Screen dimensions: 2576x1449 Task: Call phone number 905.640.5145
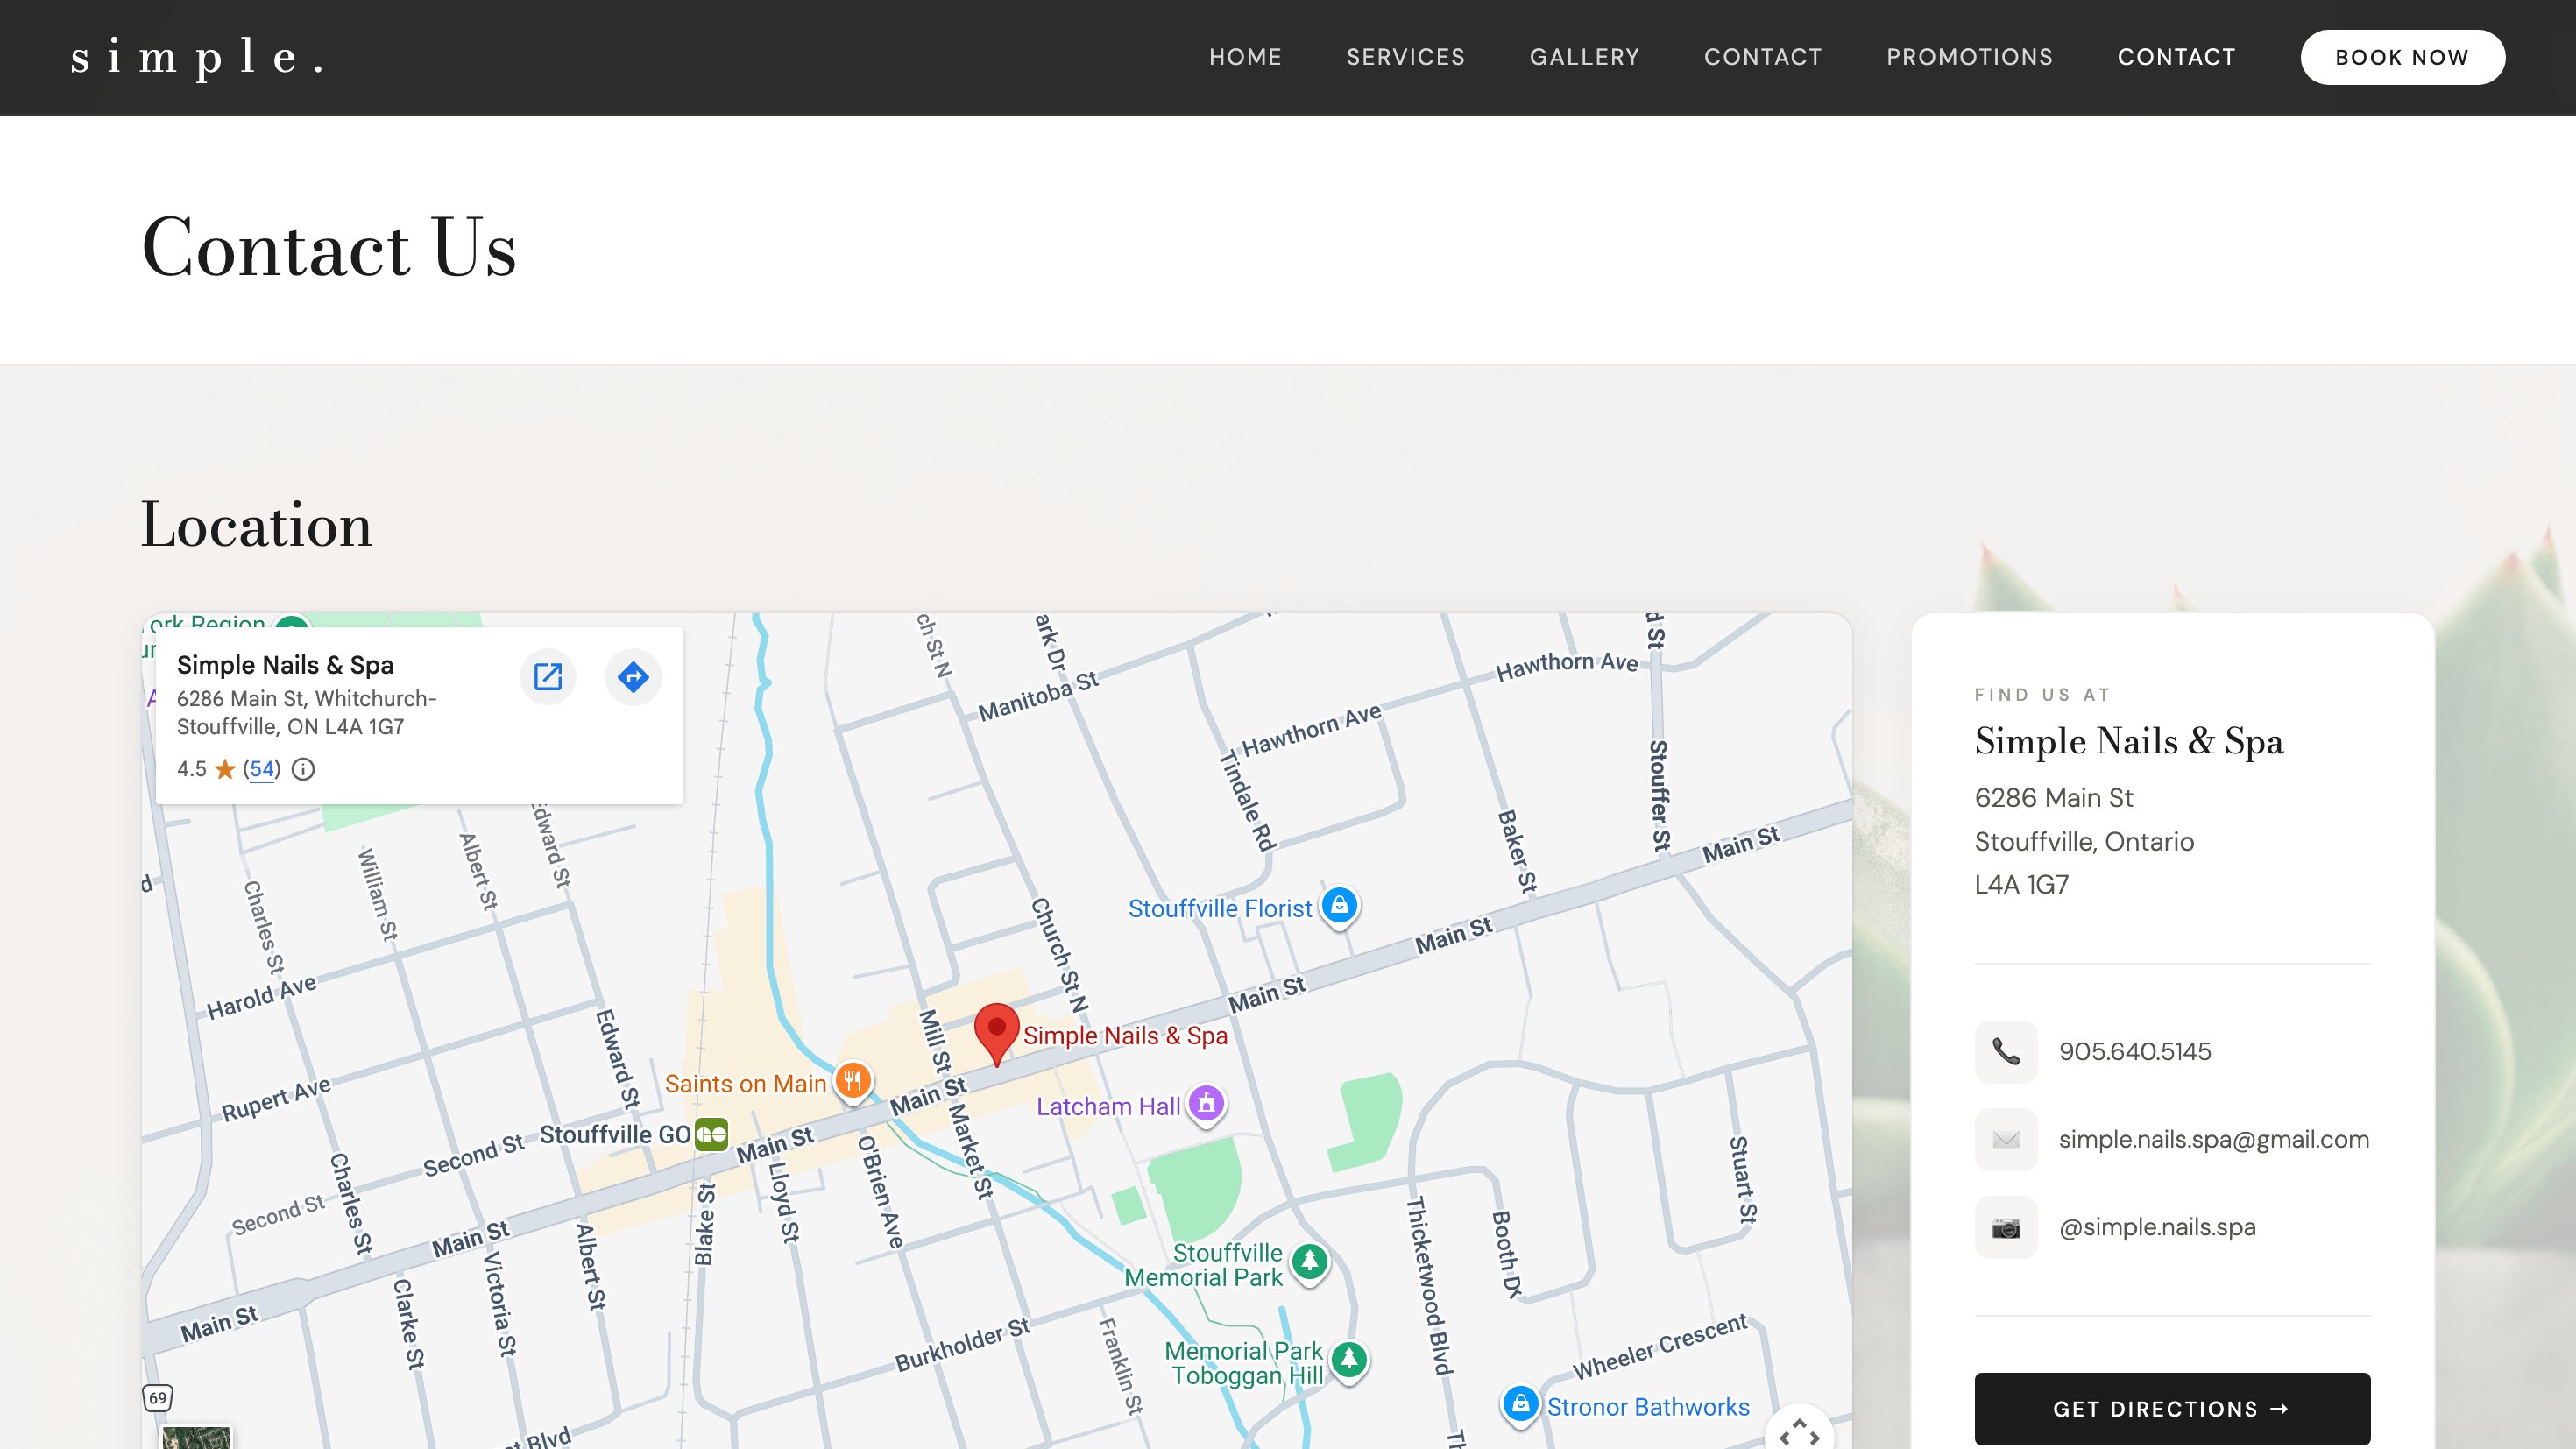click(x=2134, y=1051)
